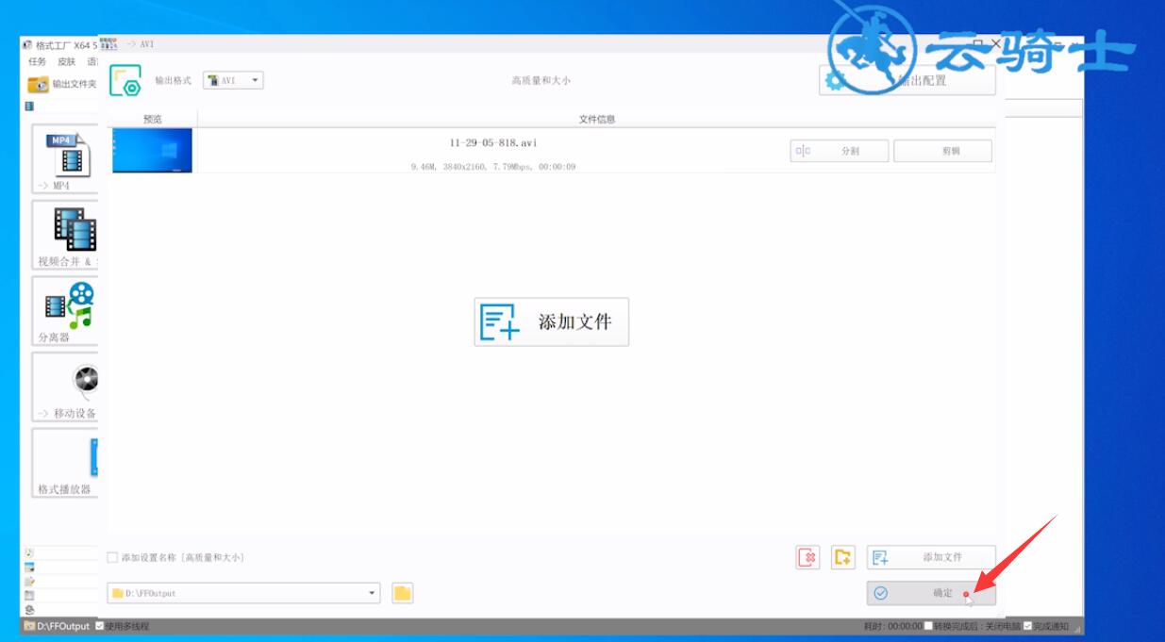Open the AVI output format dropdown

pyautogui.click(x=234, y=81)
